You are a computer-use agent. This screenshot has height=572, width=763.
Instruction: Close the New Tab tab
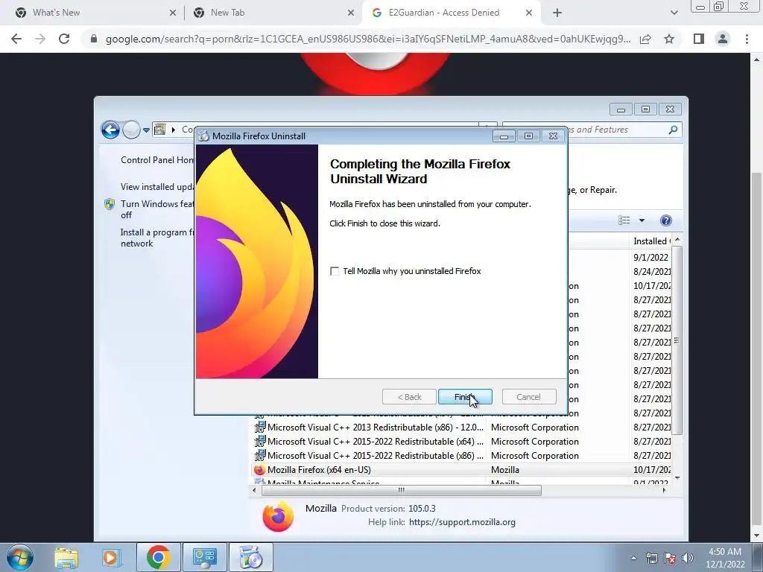tap(351, 13)
